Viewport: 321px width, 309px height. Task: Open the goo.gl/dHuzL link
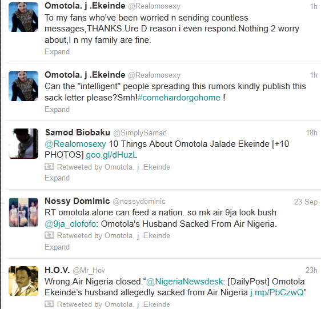(x=111, y=155)
